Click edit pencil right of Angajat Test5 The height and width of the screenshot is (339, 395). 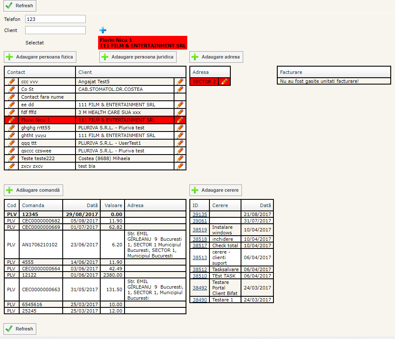tap(180, 82)
